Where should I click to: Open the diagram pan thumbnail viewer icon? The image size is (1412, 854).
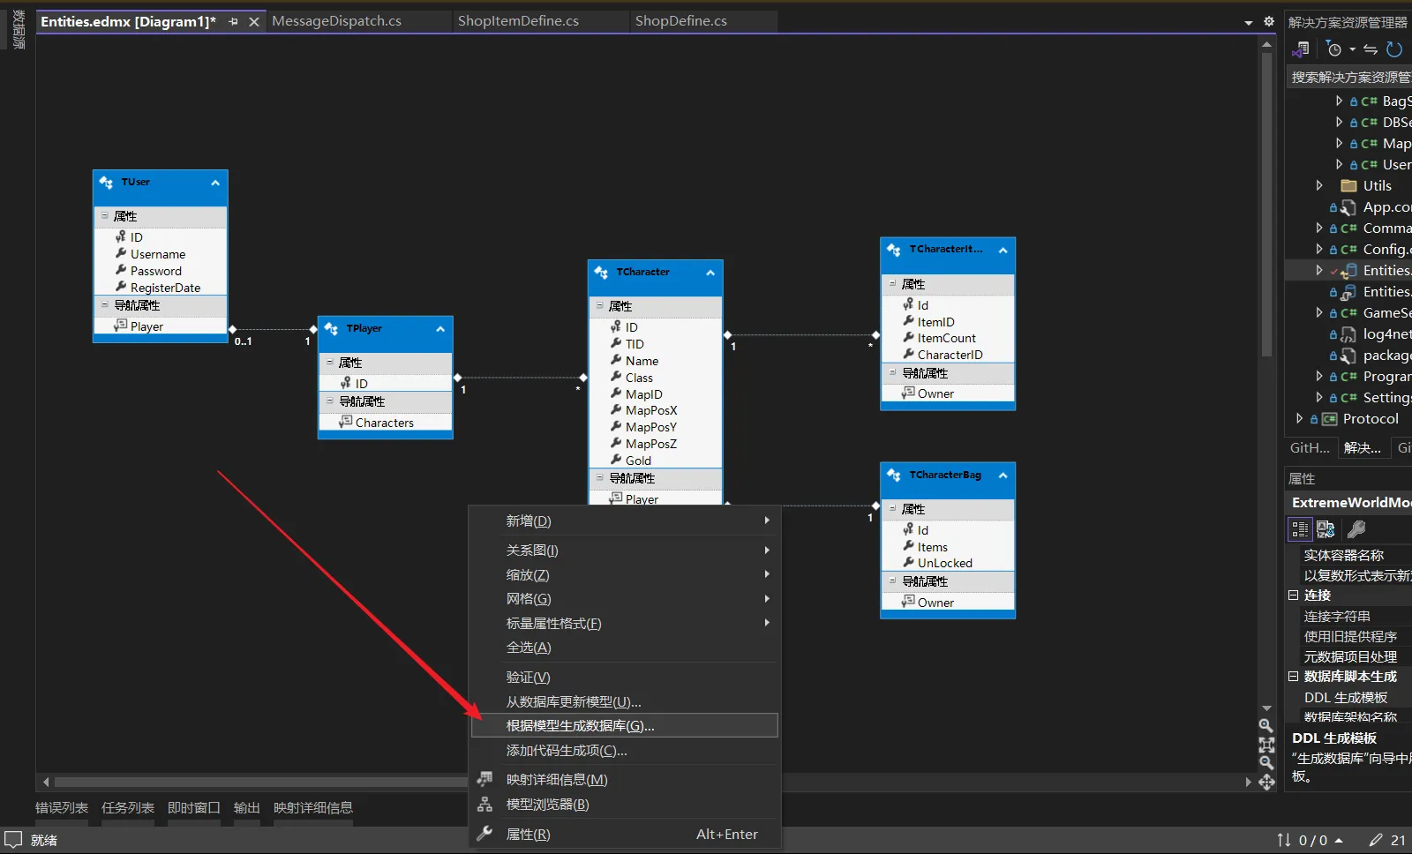(1266, 783)
